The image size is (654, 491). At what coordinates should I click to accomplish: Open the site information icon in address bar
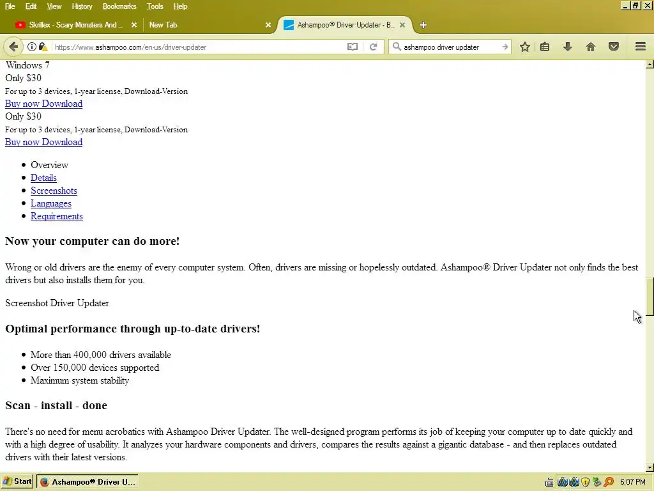(32, 47)
